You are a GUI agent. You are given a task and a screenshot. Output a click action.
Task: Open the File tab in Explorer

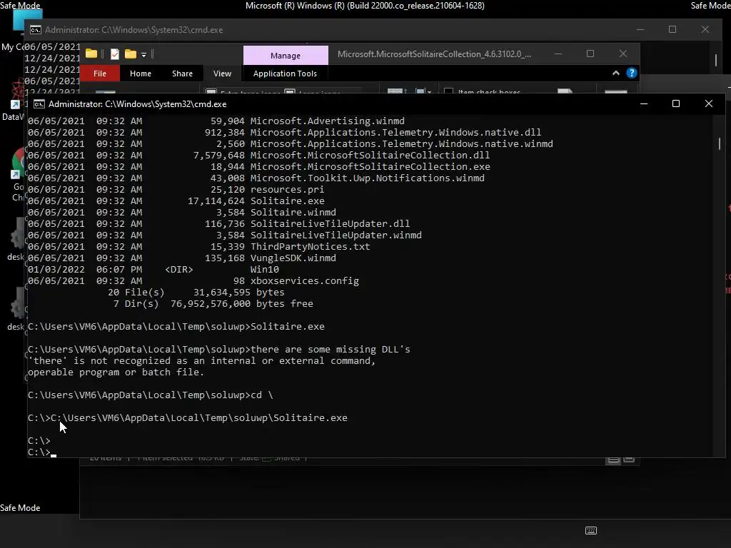coord(100,73)
